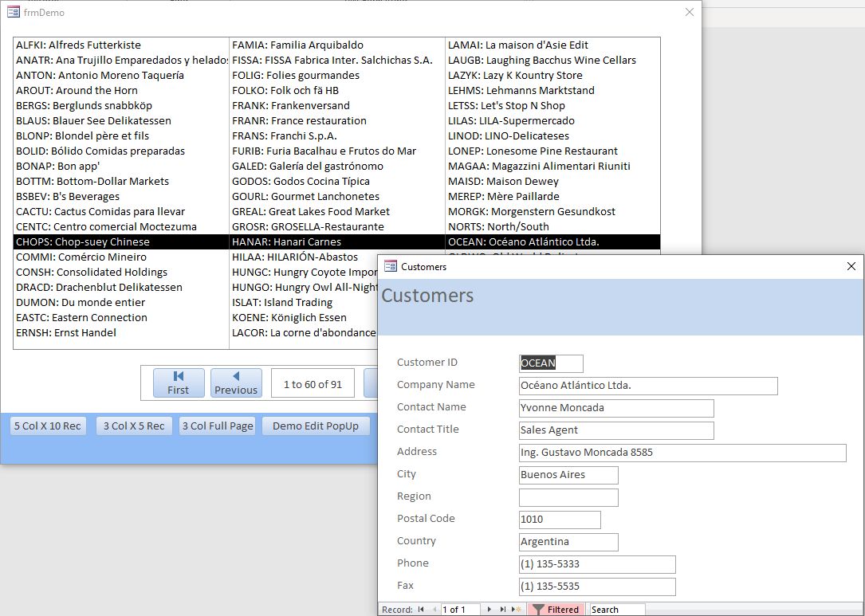Close the Customers popup window

pyautogui.click(x=851, y=266)
